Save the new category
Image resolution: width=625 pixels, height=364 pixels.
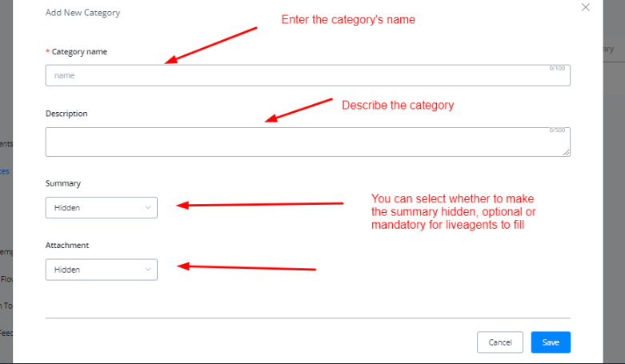[551, 342]
